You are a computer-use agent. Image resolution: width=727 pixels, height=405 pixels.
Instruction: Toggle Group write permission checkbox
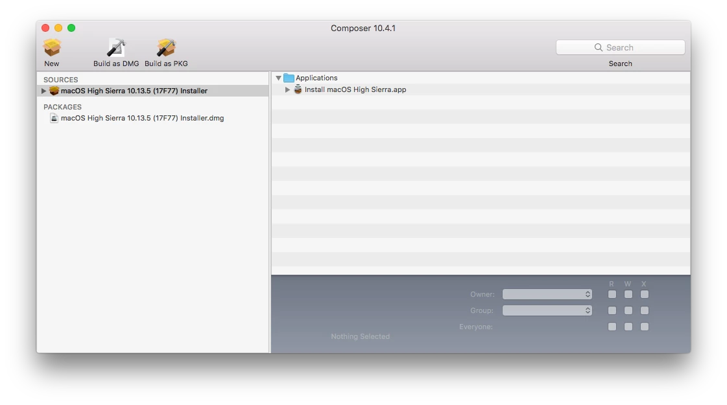pyautogui.click(x=628, y=310)
